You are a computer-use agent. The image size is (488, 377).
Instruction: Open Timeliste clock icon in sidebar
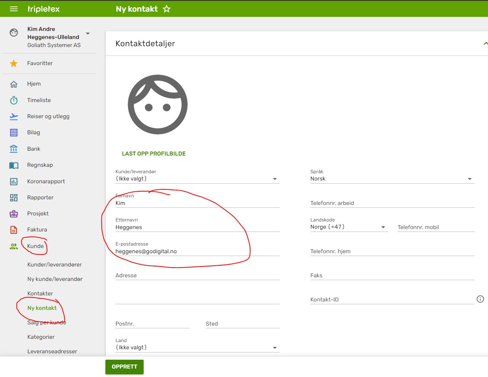(14, 100)
